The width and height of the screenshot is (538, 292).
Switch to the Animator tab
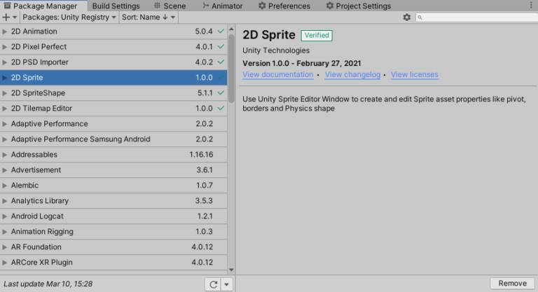(222, 6)
